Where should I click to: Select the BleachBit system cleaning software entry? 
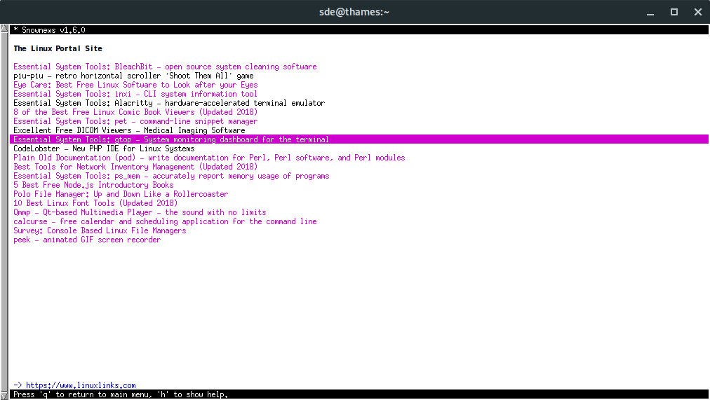pos(165,67)
